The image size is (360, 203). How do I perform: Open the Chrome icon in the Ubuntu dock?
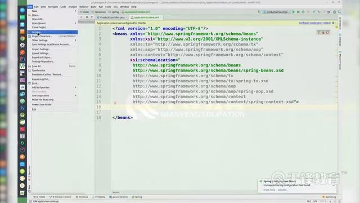click(22, 38)
